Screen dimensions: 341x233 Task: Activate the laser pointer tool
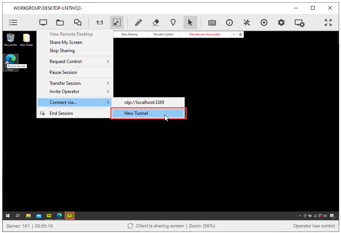pos(173,23)
